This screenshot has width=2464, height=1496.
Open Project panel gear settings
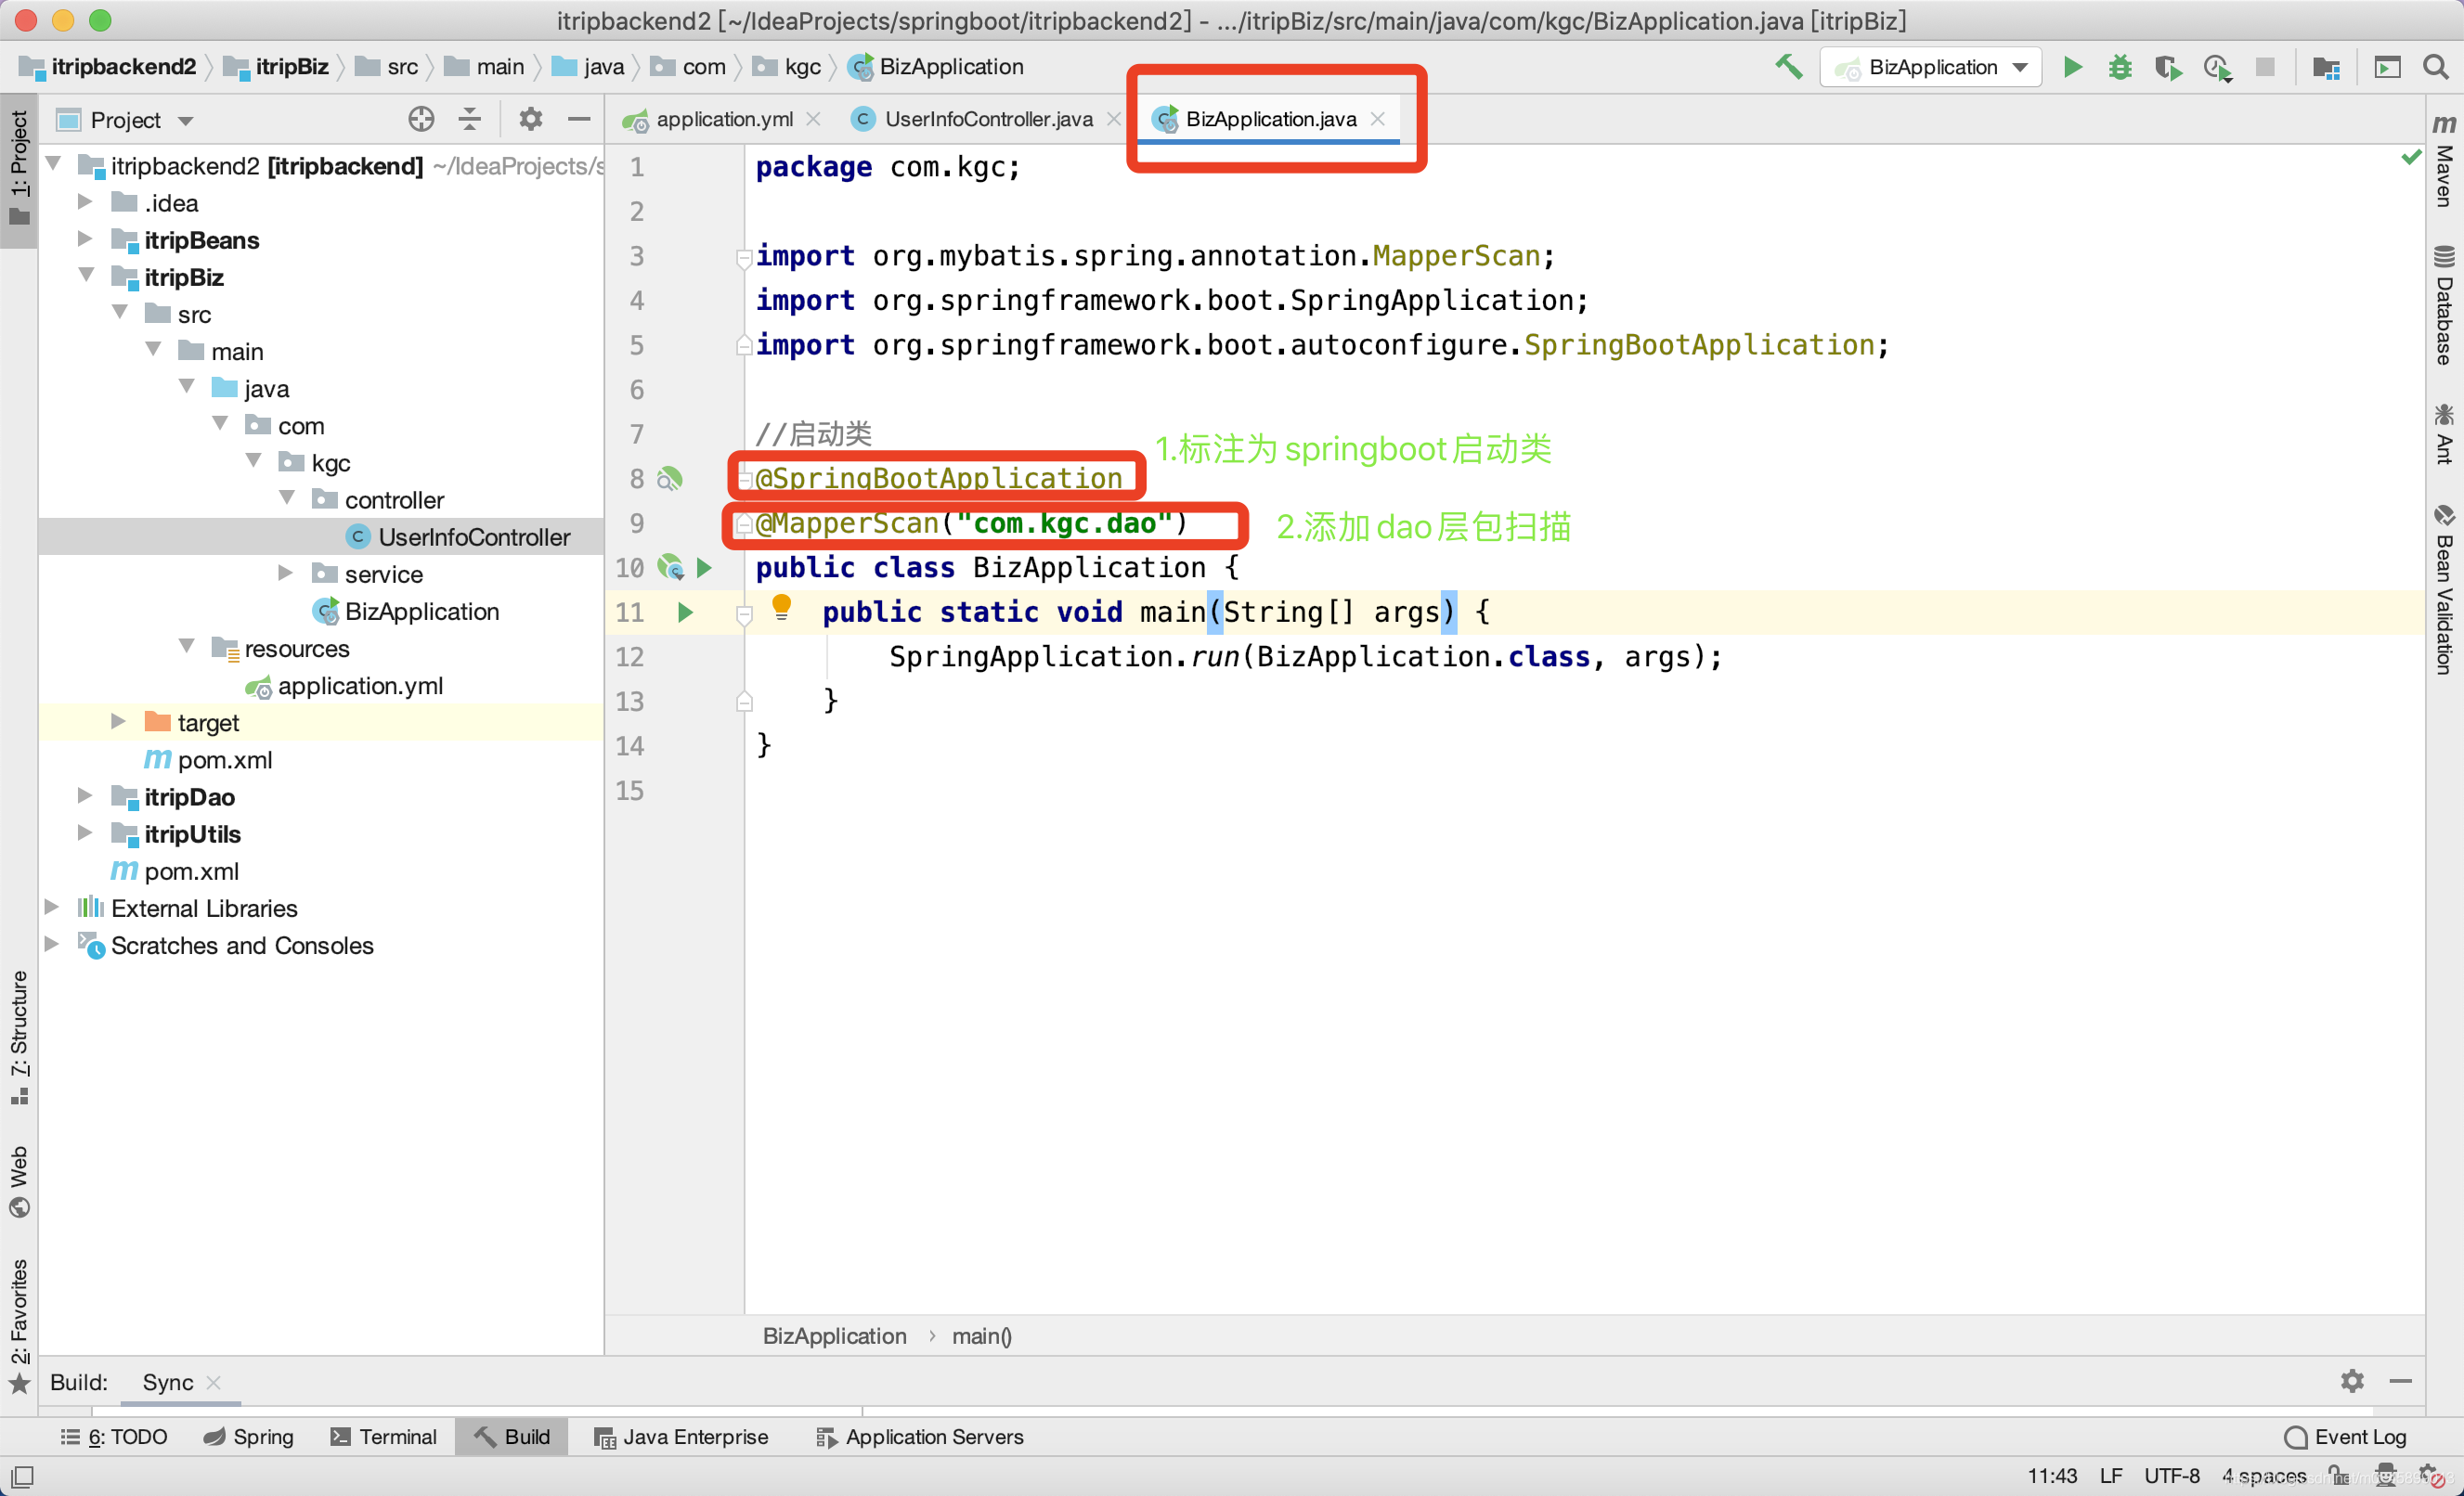530,120
